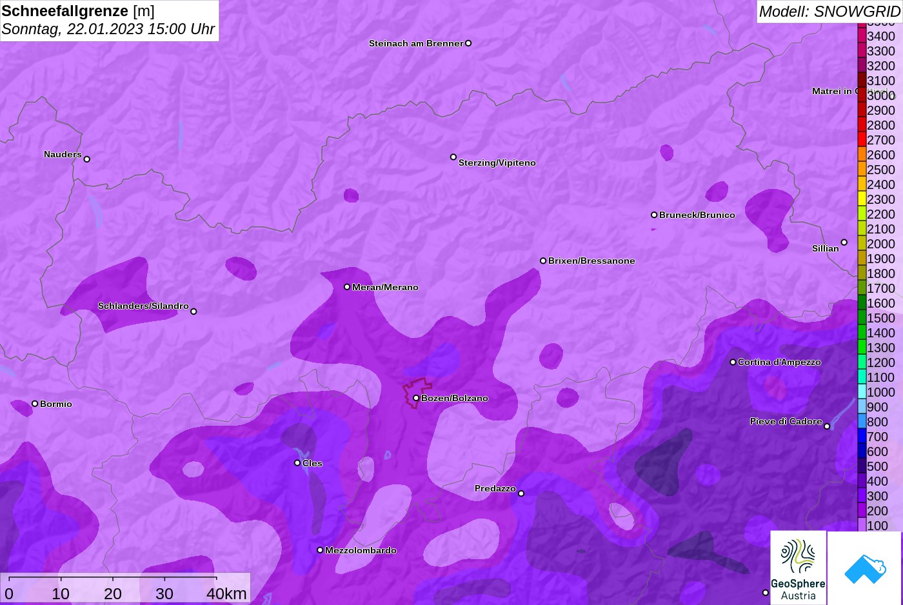Click the Predazzo location dot

pyautogui.click(x=521, y=493)
